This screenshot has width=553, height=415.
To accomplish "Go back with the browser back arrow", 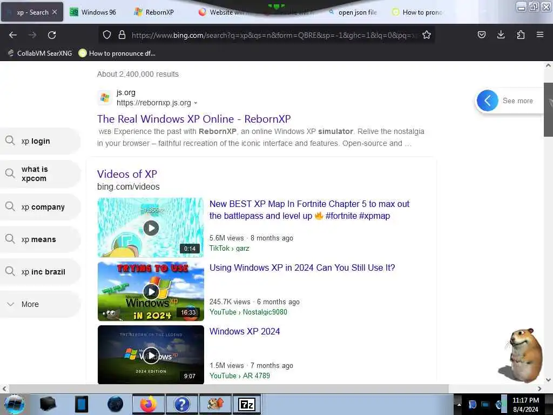I will point(13,35).
